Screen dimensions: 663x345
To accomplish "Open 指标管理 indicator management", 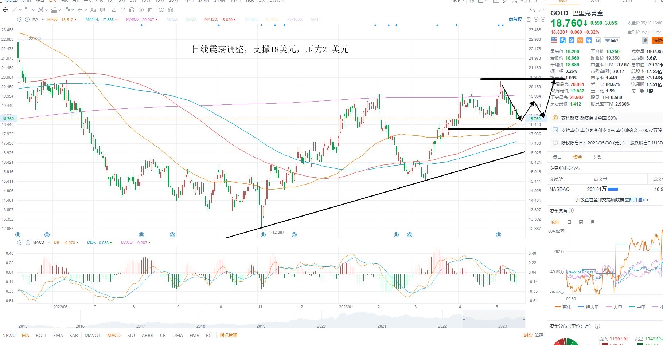I will coord(229,336).
